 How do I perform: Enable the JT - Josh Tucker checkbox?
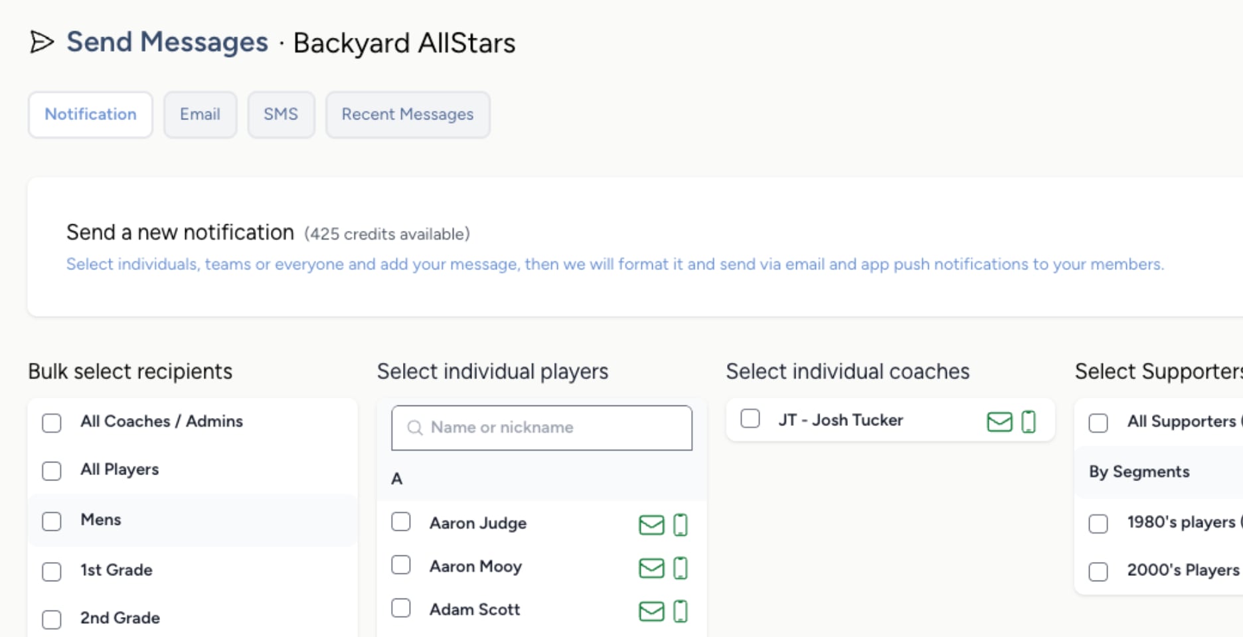click(750, 419)
